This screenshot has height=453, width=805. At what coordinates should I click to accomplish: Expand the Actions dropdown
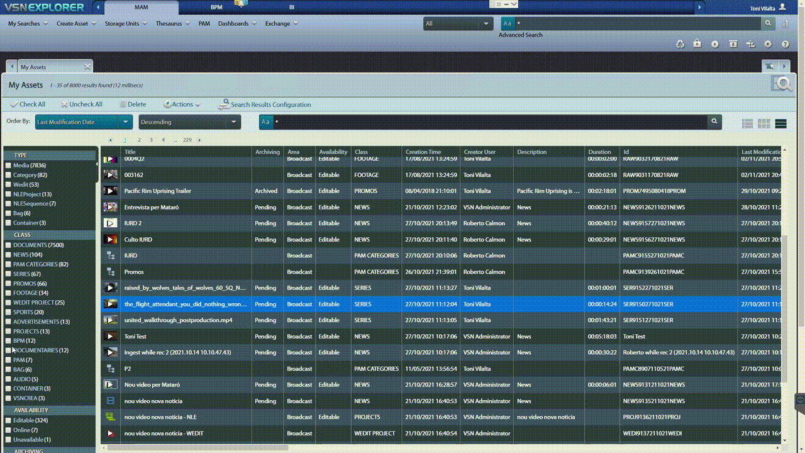point(182,104)
